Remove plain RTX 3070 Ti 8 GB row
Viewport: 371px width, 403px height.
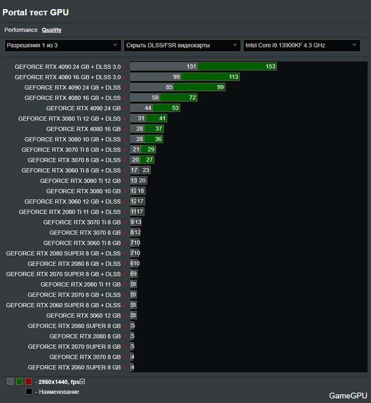125,223
